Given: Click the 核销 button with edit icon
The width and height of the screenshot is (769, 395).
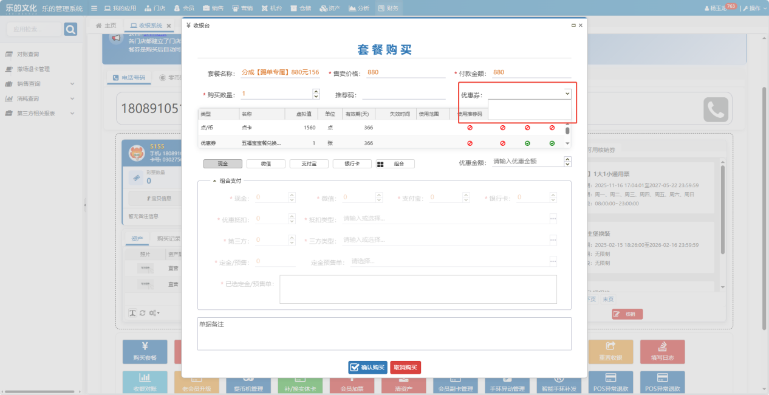Looking at the screenshot, I should coord(627,314).
